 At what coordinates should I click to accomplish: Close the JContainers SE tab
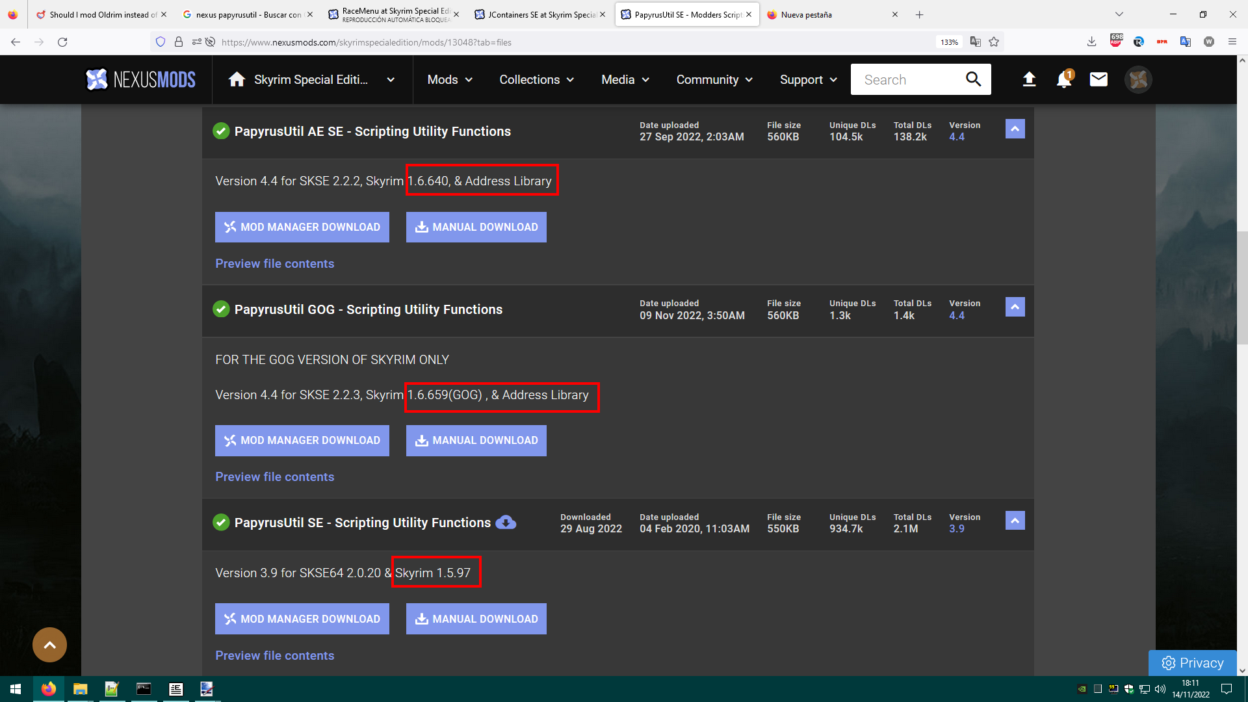point(603,14)
